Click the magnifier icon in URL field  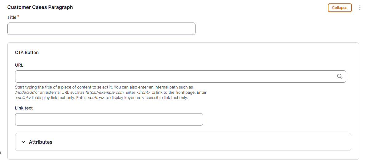point(340,76)
